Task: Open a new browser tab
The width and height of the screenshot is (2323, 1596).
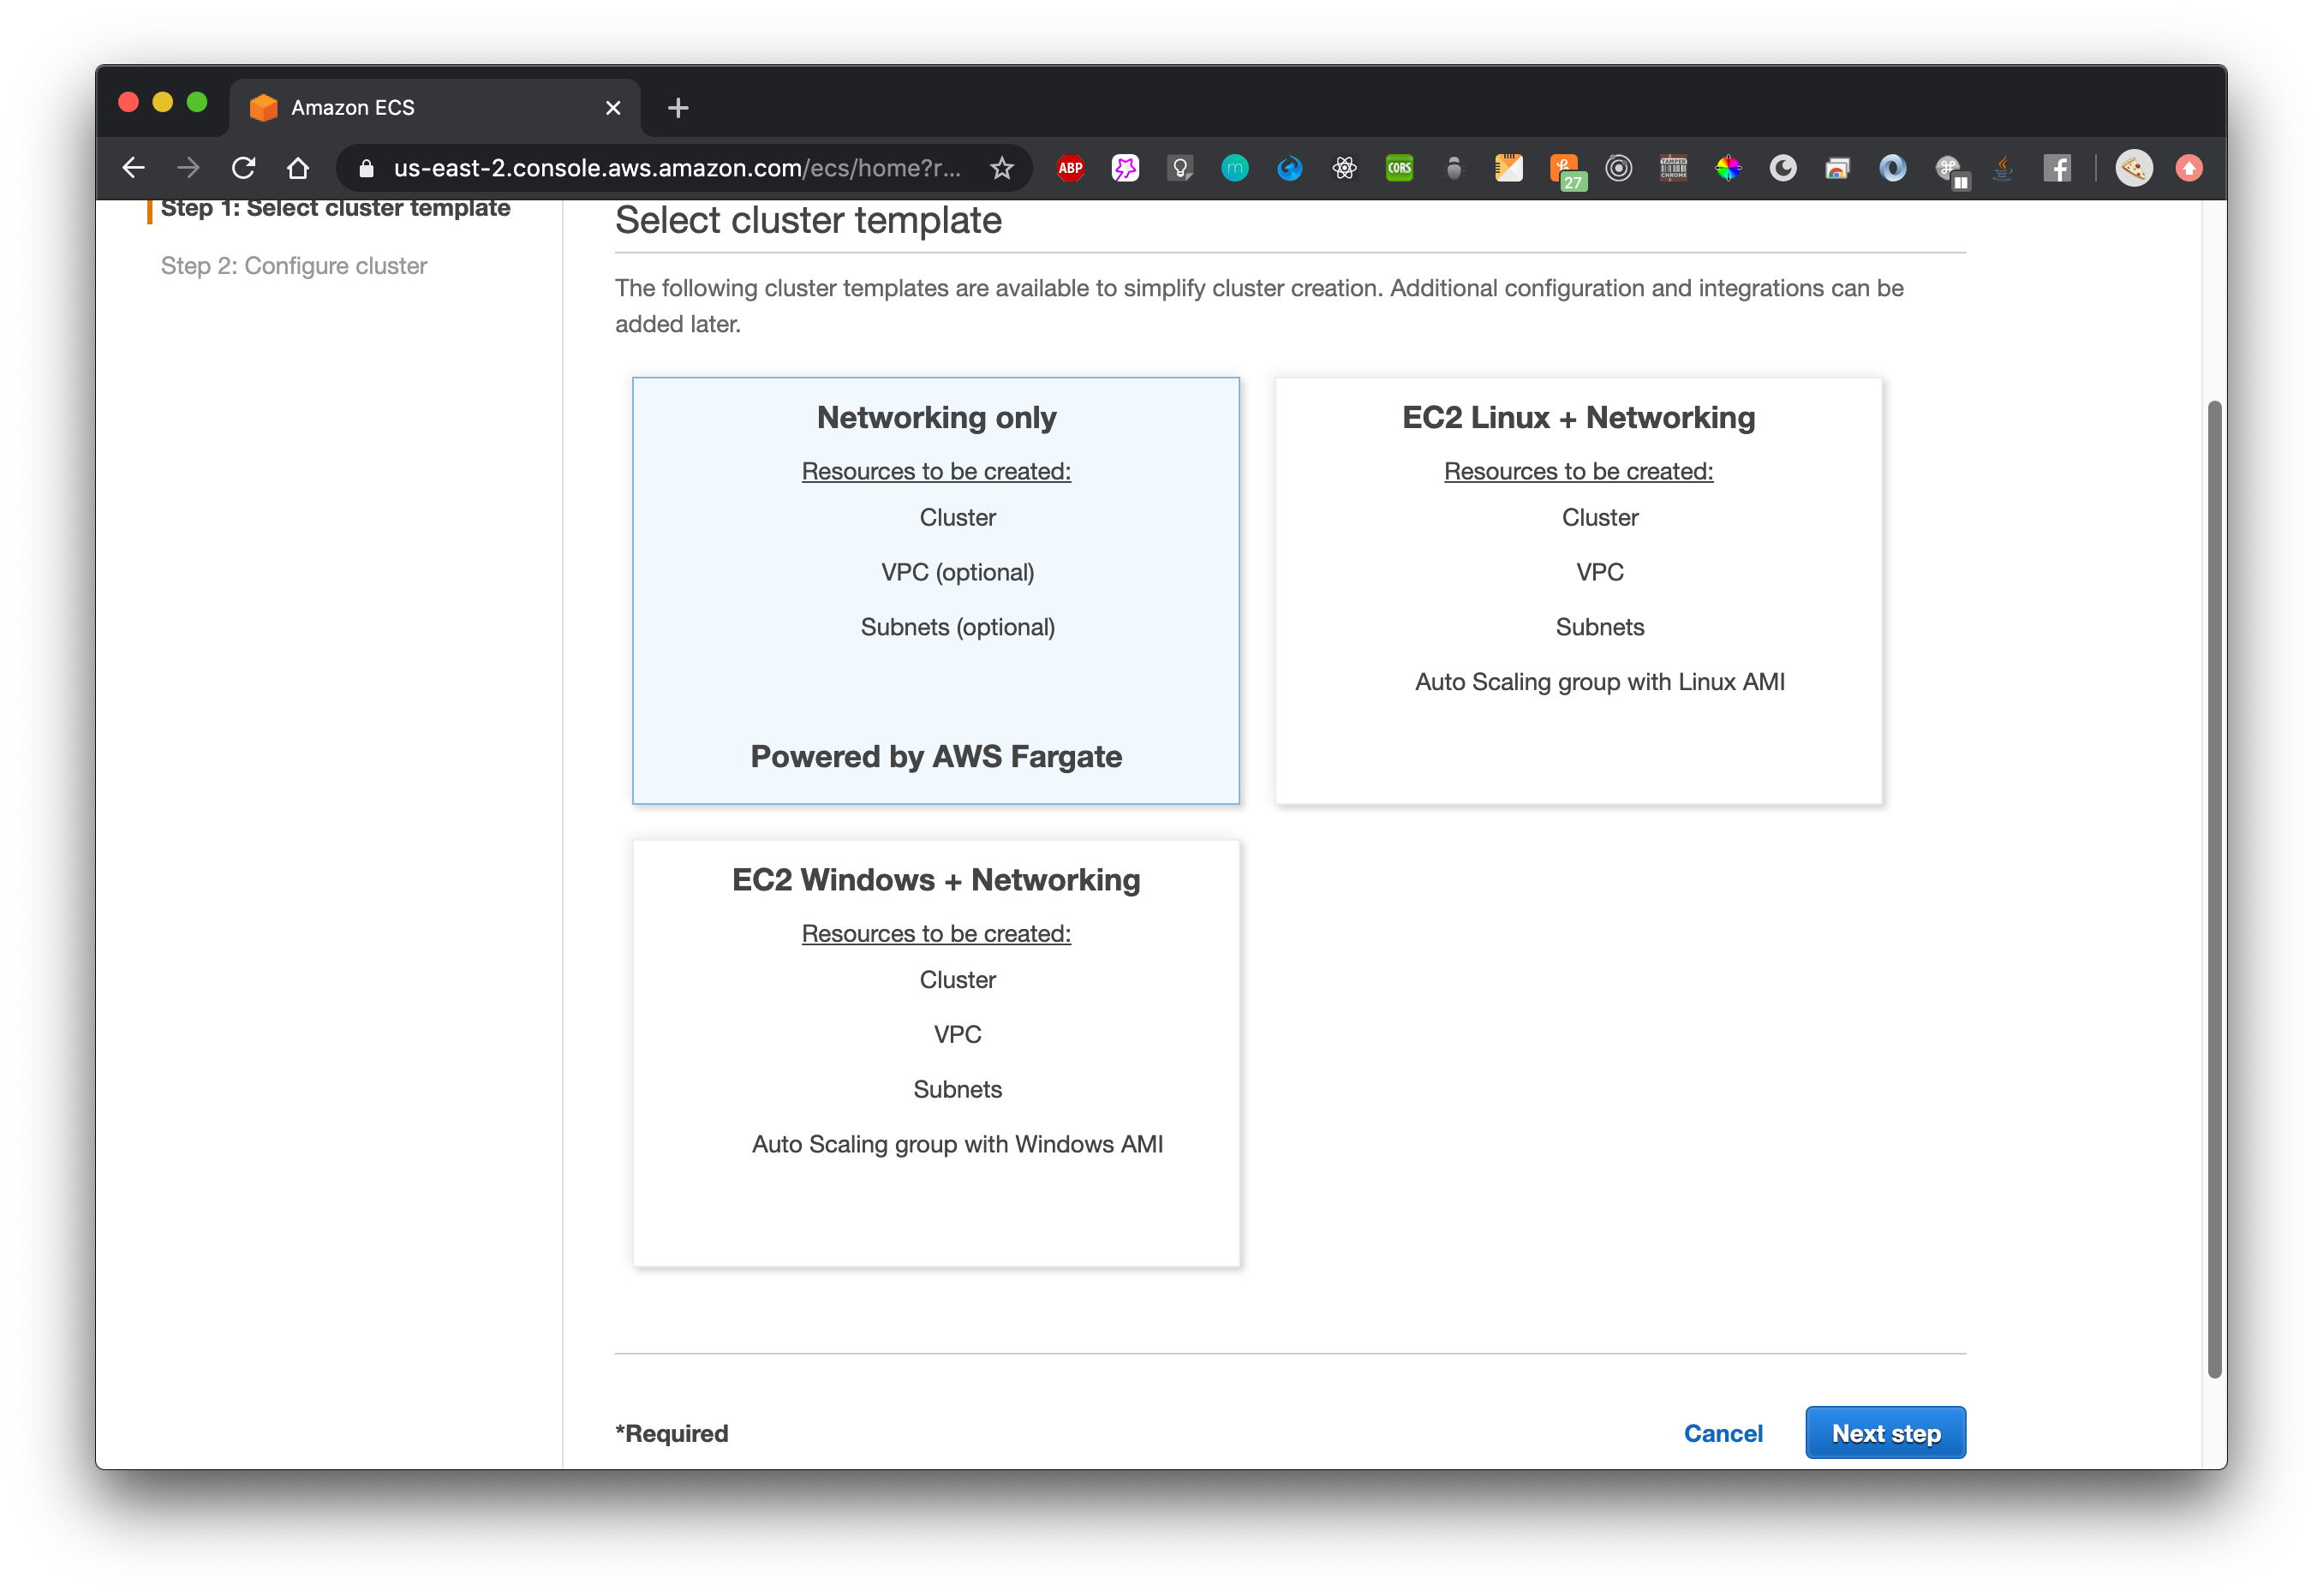Action: click(678, 108)
